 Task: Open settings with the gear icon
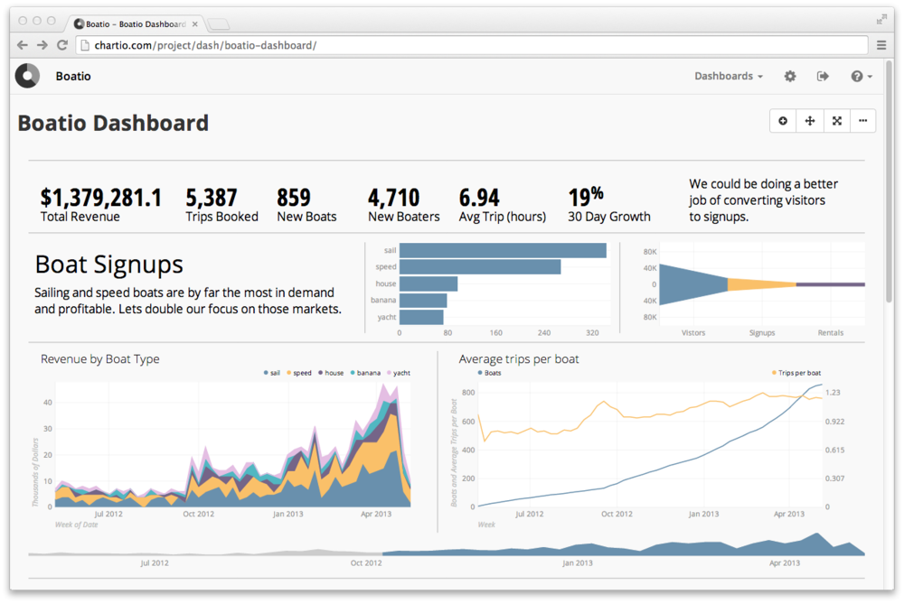(790, 76)
